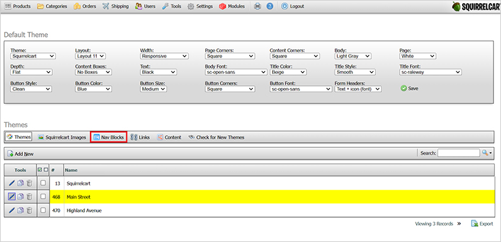This screenshot has width=501, height=242.
Task: Edit the Highland Avenue theme
Action: tap(11, 210)
